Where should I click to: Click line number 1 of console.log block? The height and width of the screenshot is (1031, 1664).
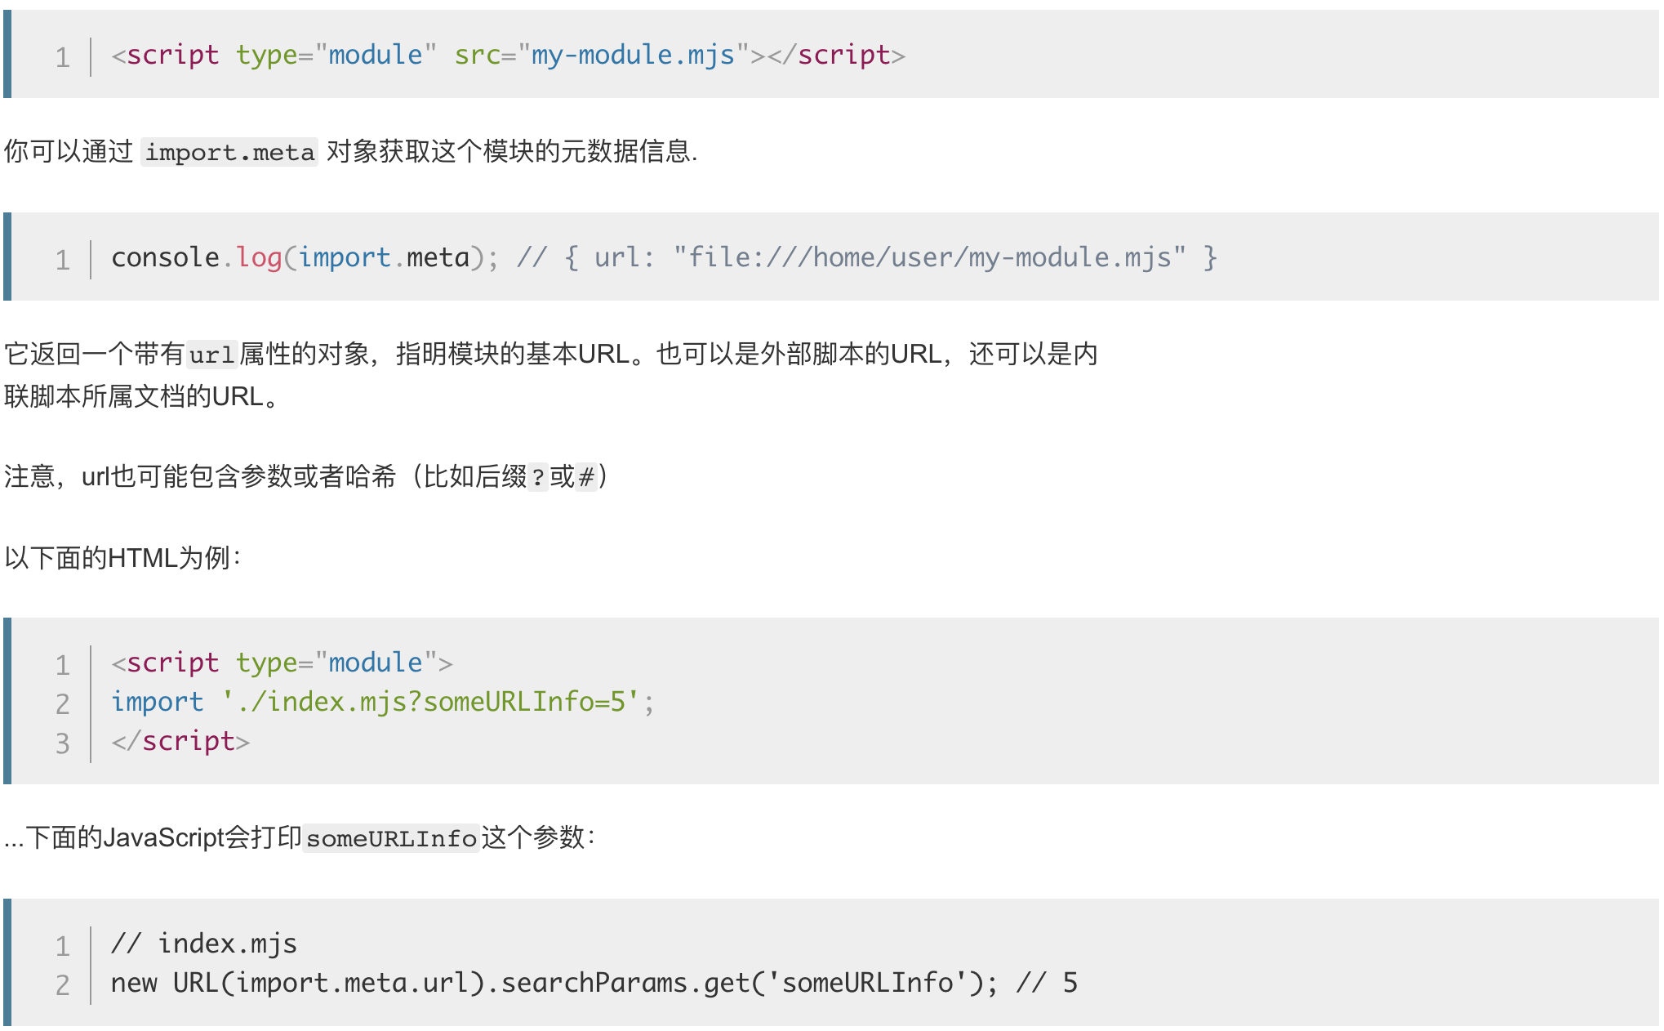pyautogui.click(x=63, y=260)
